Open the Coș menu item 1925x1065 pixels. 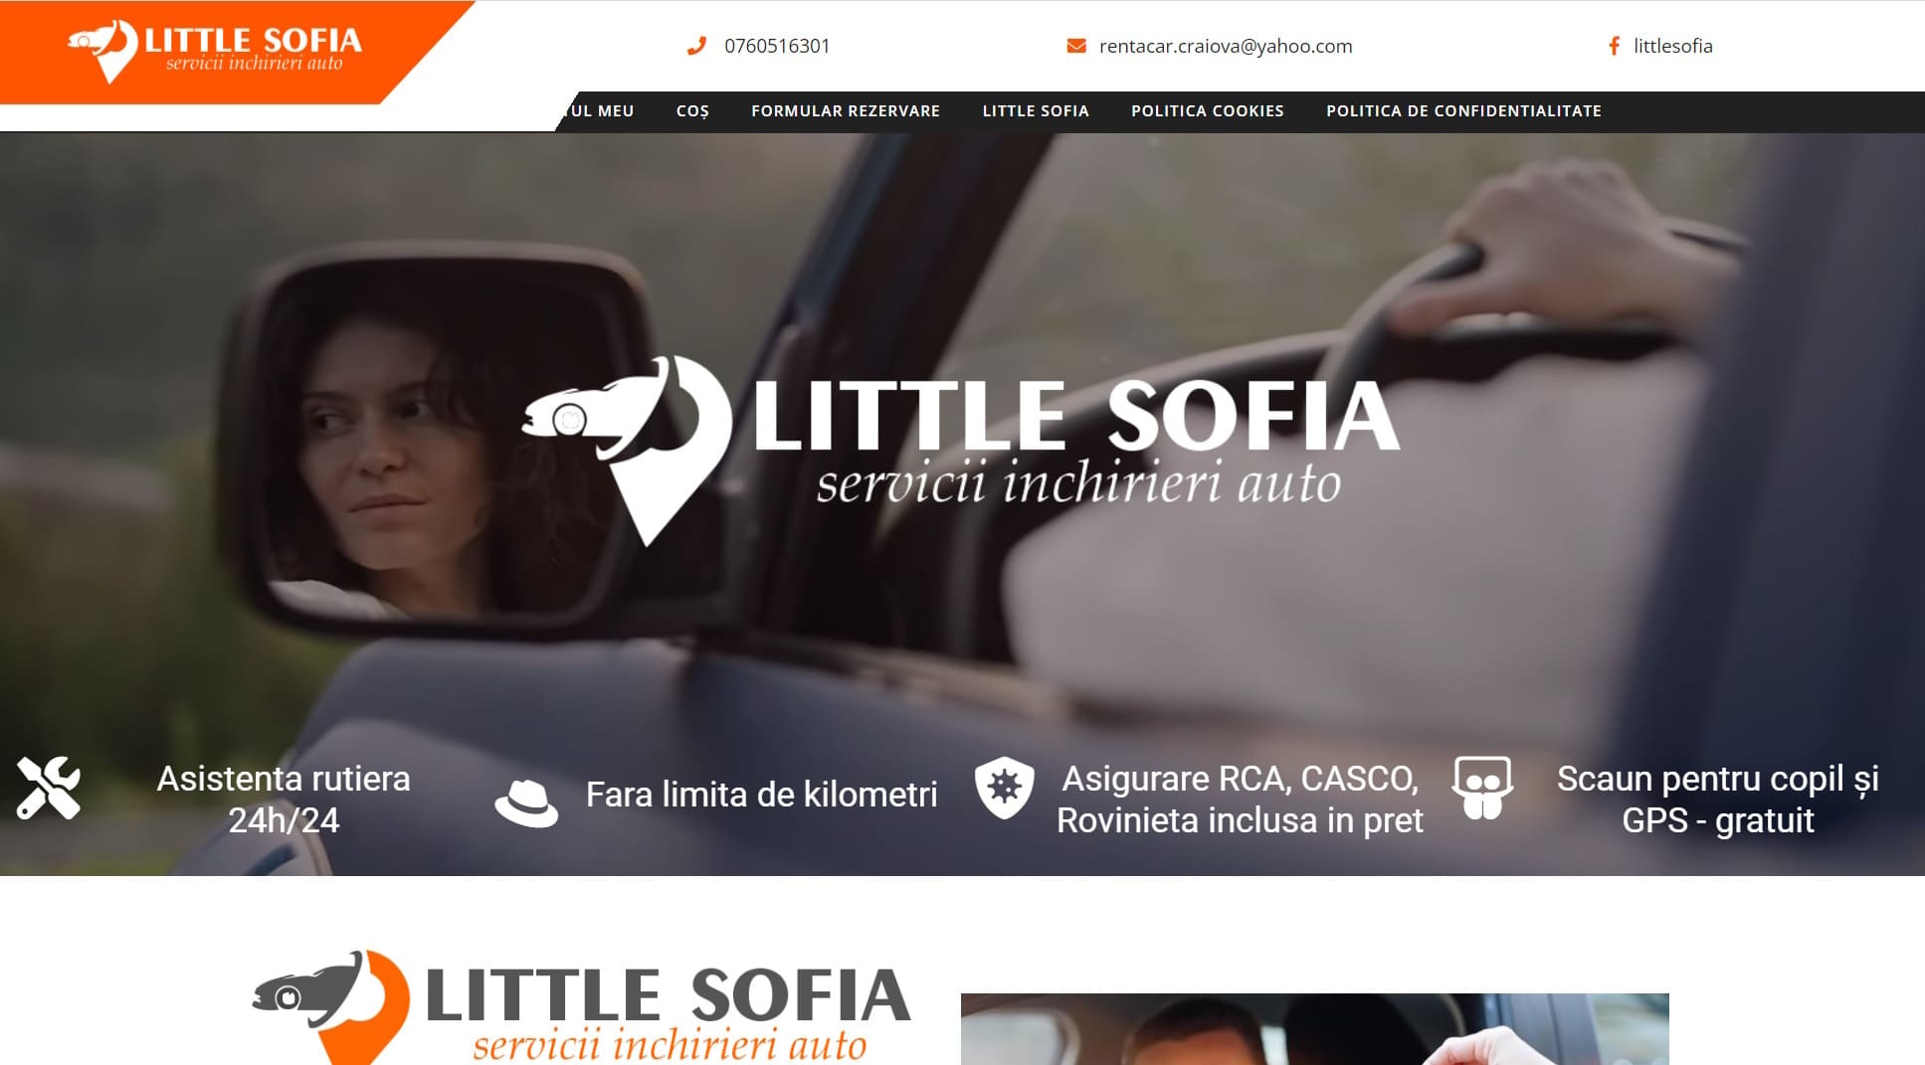coord(692,111)
